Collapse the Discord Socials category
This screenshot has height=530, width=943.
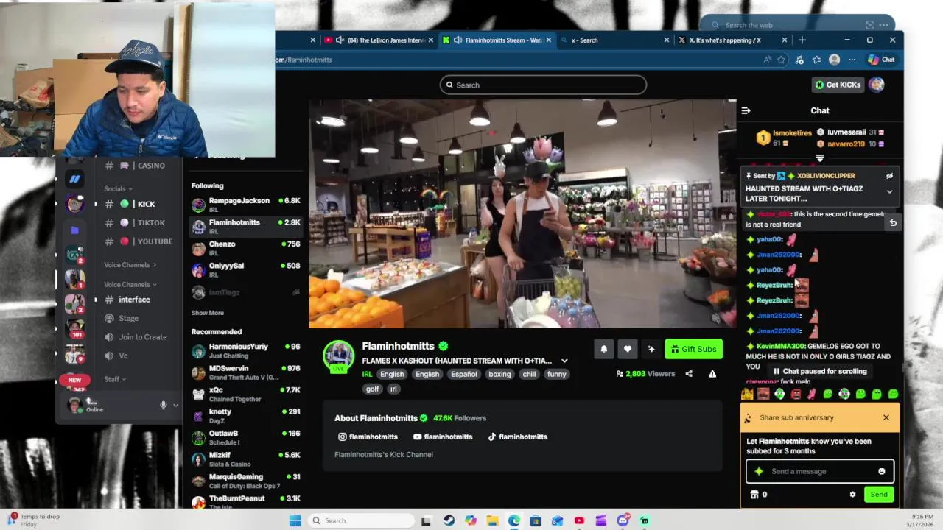tap(119, 189)
